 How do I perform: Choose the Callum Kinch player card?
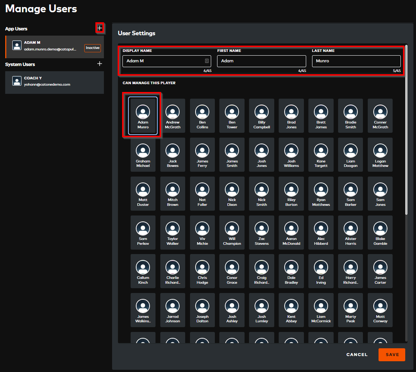pyautogui.click(x=143, y=271)
